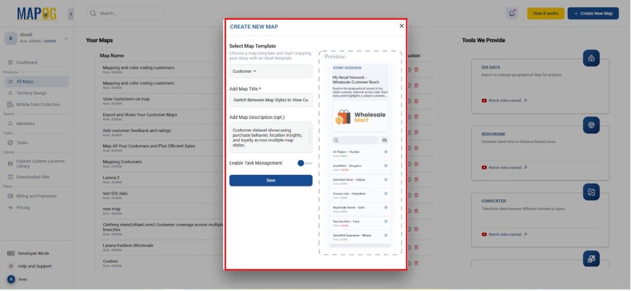Click the Pricing icon in sidebar
Screen dimensions: 631x291
pyautogui.click(x=10, y=208)
